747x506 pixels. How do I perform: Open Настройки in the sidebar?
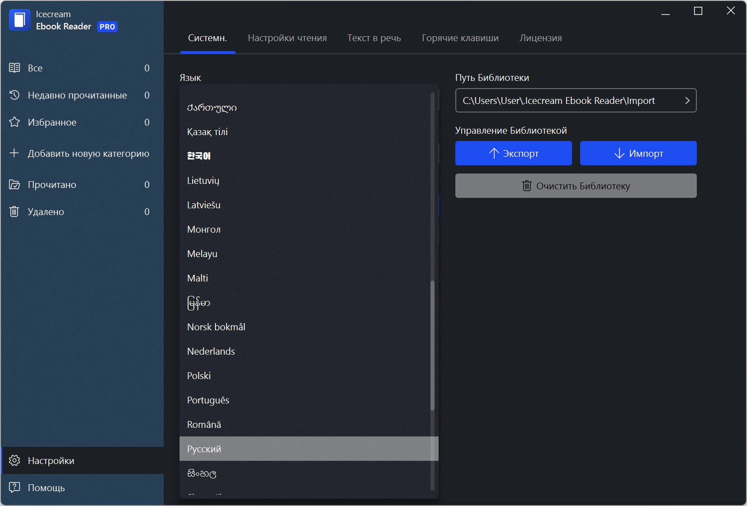82,460
